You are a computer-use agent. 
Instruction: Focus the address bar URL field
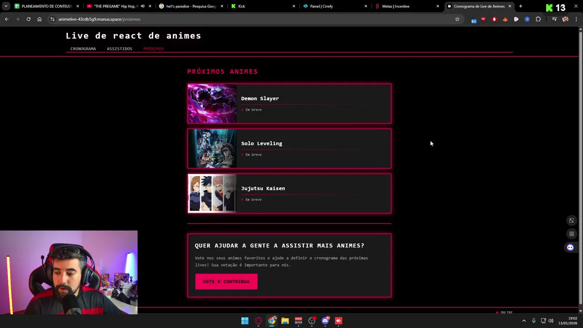pos(255,19)
